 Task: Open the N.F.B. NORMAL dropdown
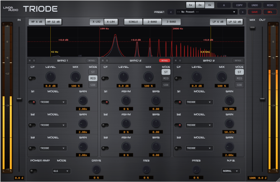pyautogui.click(x=231, y=171)
